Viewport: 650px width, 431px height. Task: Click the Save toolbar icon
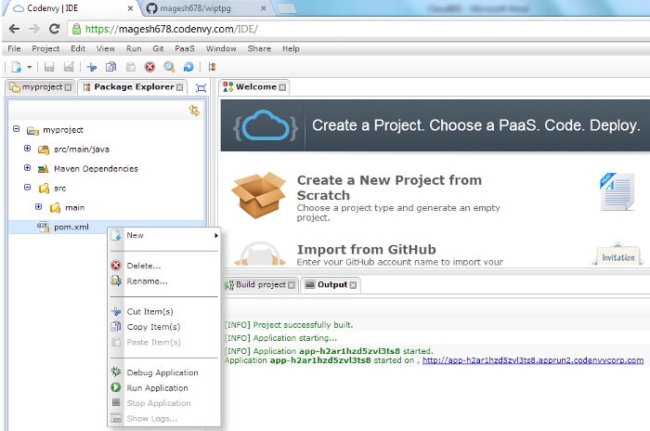point(49,67)
